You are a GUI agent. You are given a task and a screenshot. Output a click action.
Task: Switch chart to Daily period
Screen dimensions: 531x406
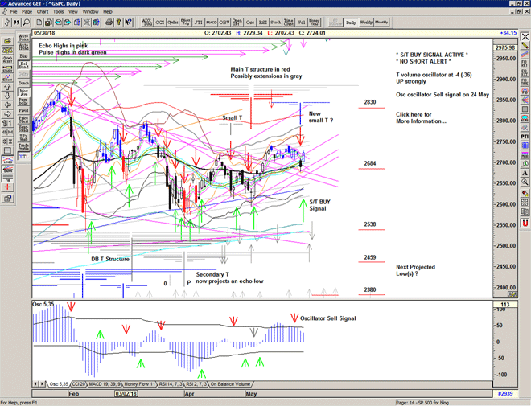[x=350, y=23]
